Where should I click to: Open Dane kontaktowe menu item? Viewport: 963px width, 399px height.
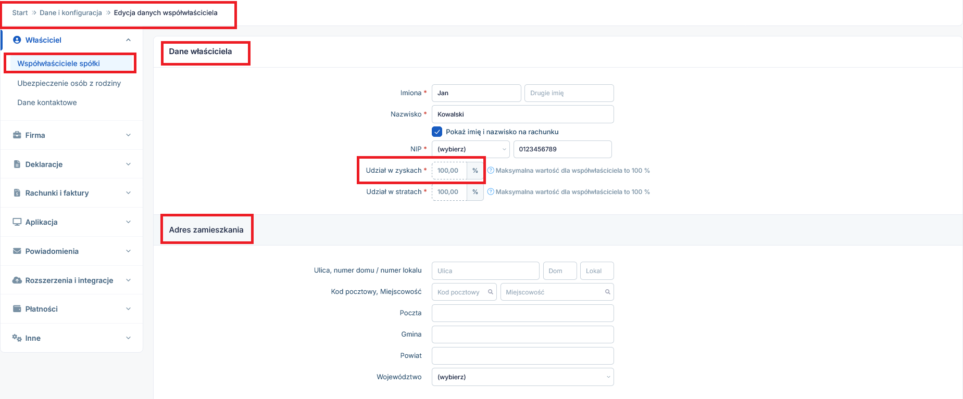[x=47, y=102]
